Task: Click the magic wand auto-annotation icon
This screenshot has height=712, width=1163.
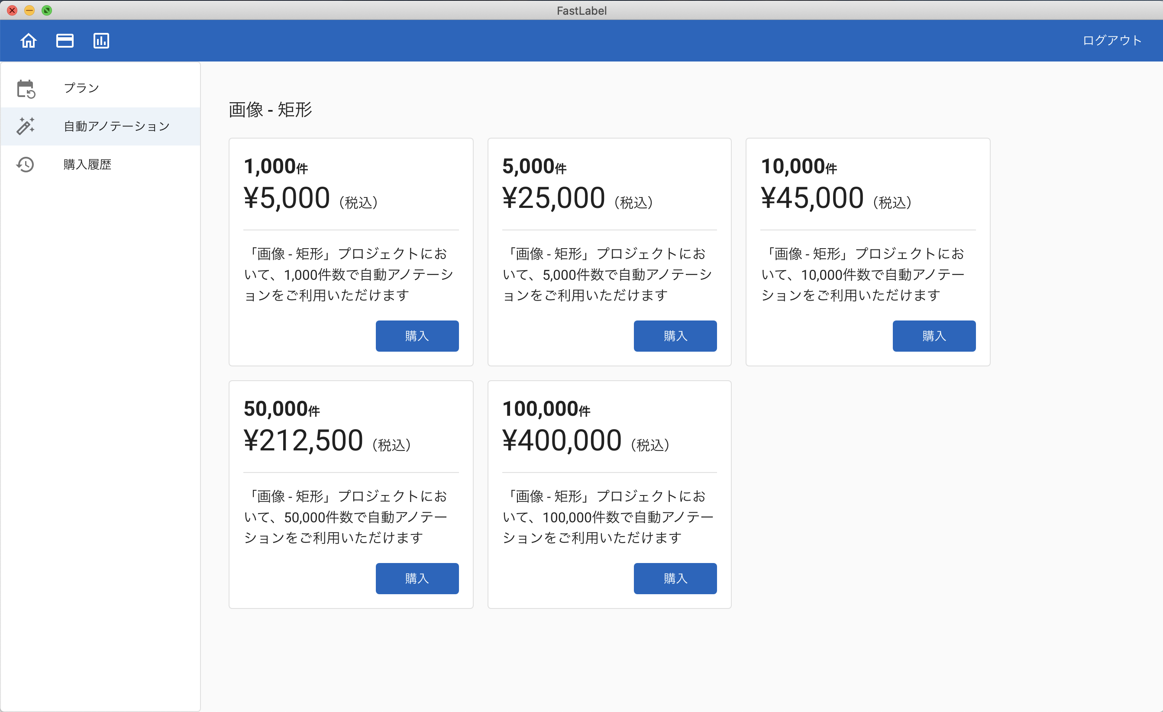Action: click(x=26, y=126)
